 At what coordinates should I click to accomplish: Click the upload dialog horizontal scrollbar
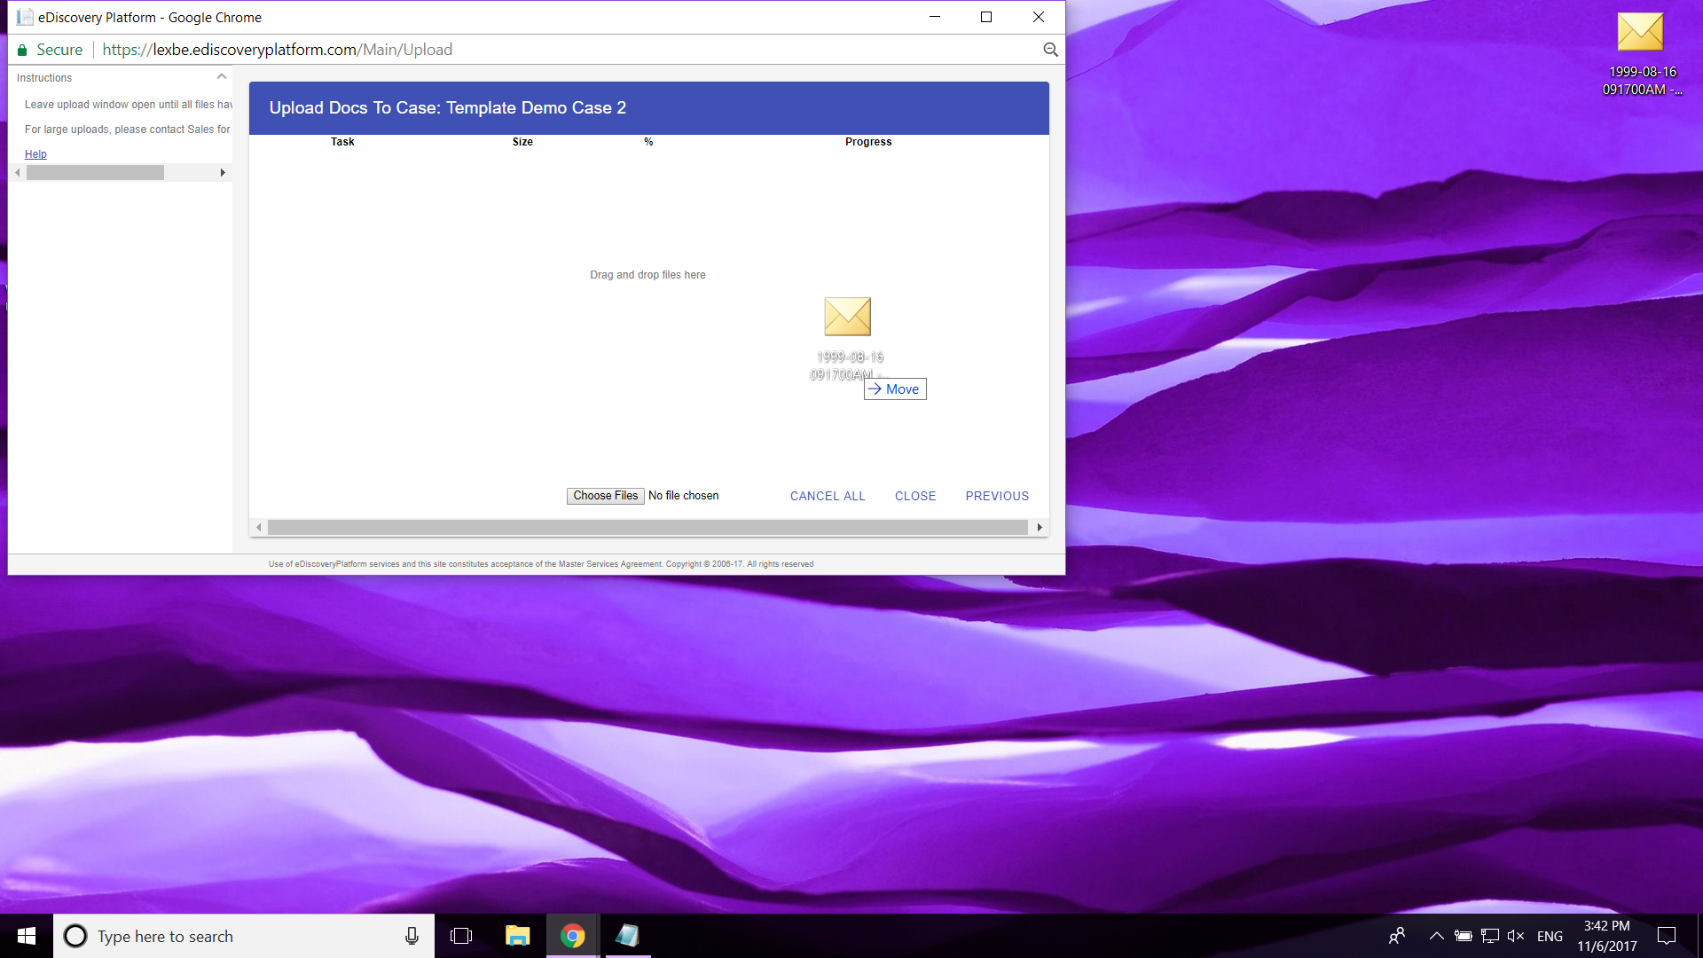[x=647, y=528]
